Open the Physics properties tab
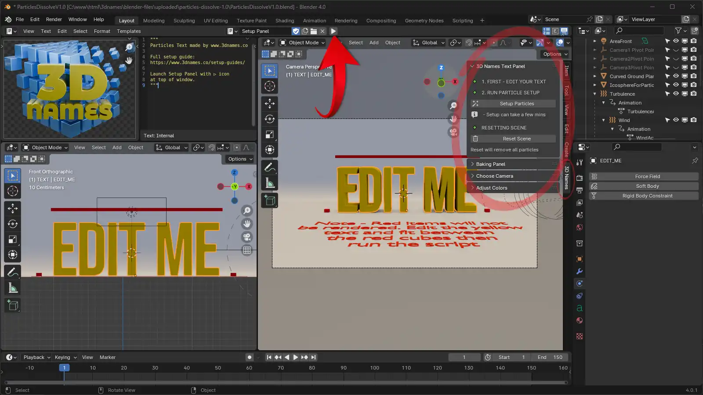703x395 pixels. [x=580, y=284]
